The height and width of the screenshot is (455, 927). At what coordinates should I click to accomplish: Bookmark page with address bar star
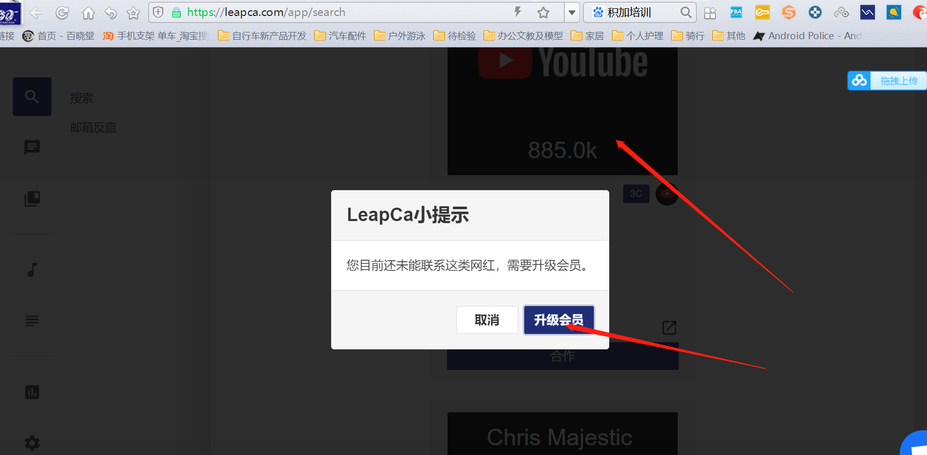coord(543,12)
